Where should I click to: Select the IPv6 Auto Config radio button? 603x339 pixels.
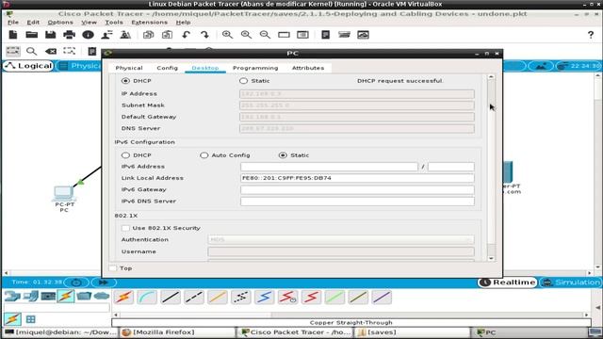coord(204,155)
